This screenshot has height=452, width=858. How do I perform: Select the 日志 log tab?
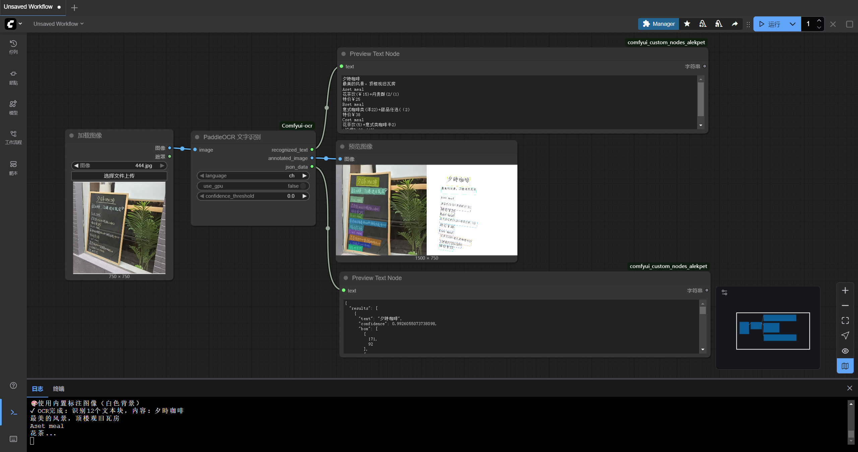pos(37,389)
